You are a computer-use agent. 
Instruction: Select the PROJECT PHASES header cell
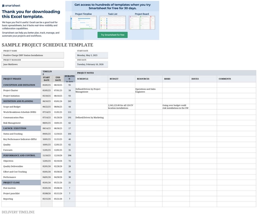pos(21,79)
